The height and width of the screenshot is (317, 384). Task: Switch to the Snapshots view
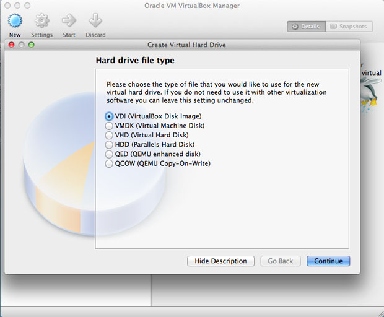pyautogui.click(x=349, y=27)
